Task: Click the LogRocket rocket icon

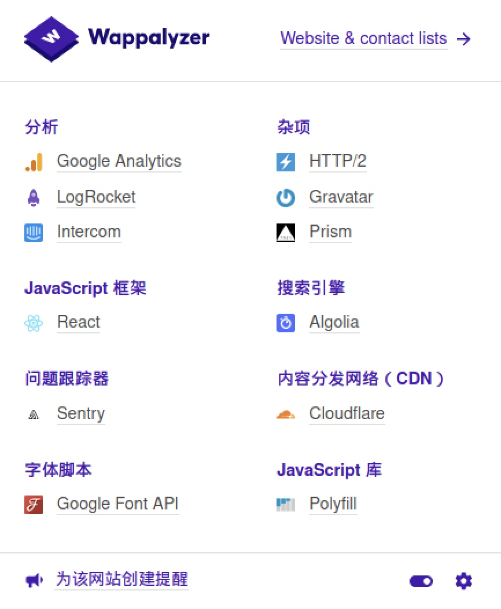Action: pos(34,197)
